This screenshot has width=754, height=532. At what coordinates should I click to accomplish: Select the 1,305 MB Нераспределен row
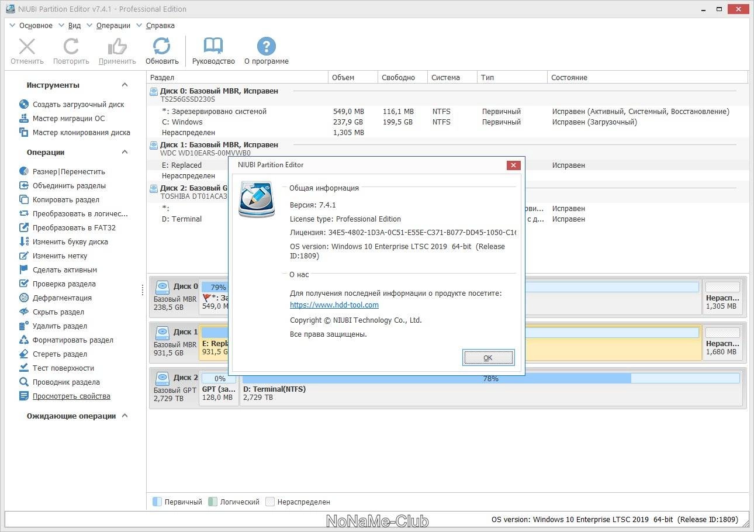click(447, 133)
